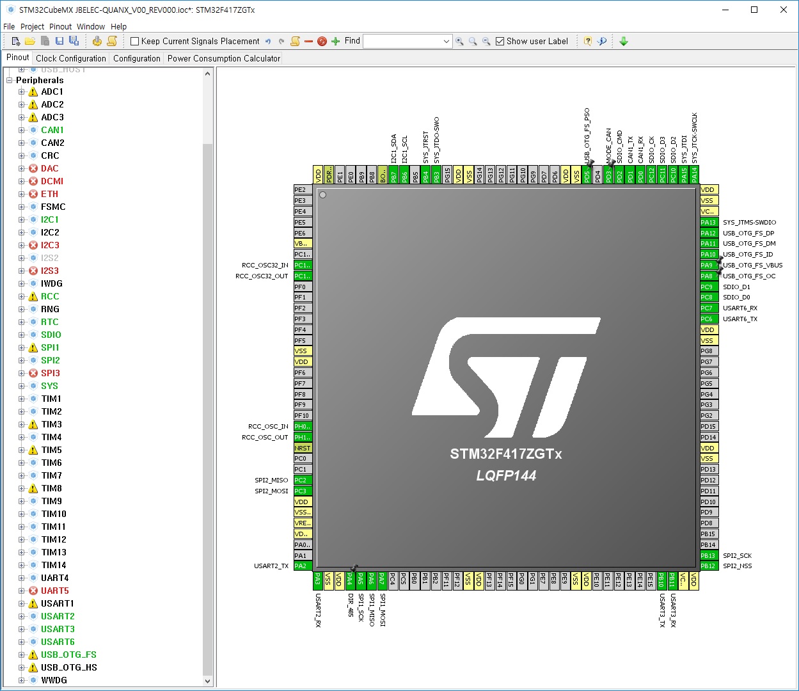Undo the last pinout change
Viewport: 799px width, 691px height.
(x=269, y=41)
